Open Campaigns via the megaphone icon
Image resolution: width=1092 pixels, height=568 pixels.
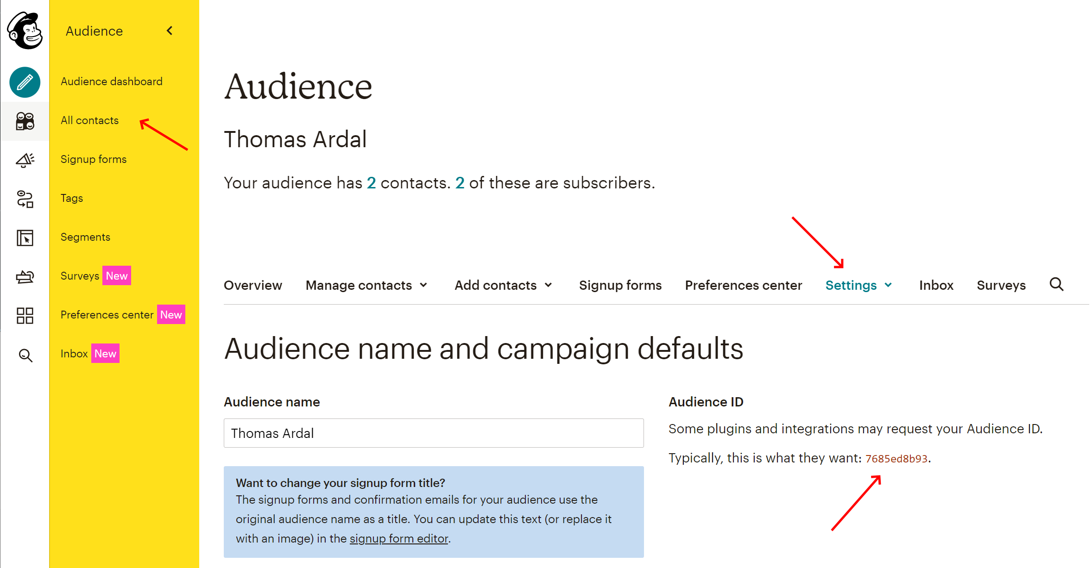pyautogui.click(x=25, y=160)
